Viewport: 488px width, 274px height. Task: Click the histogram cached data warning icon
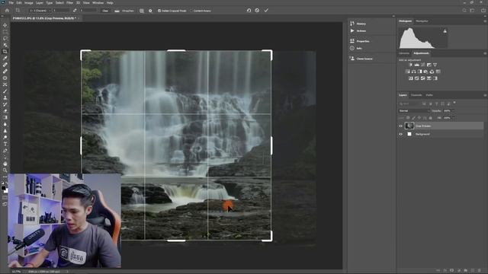pos(445,31)
